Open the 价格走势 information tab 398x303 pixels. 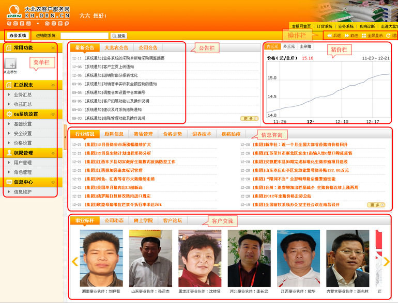(172, 134)
